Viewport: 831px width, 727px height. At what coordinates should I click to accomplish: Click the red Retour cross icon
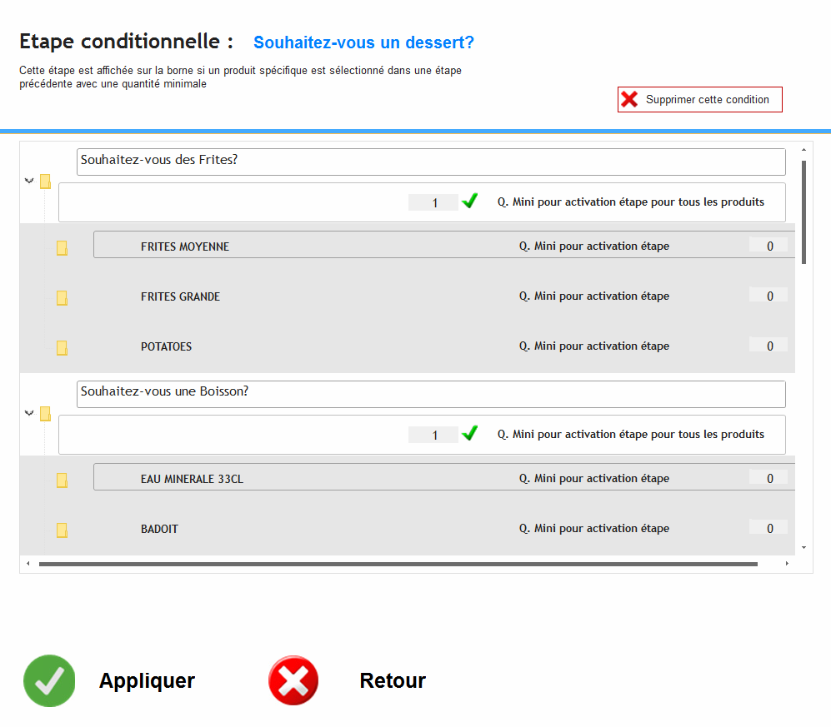tap(293, 681)
